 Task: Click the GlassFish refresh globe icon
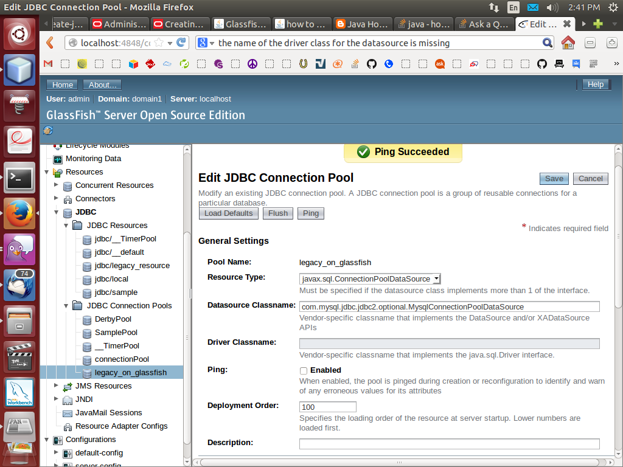pyautogui.click(x=48, y=130)
